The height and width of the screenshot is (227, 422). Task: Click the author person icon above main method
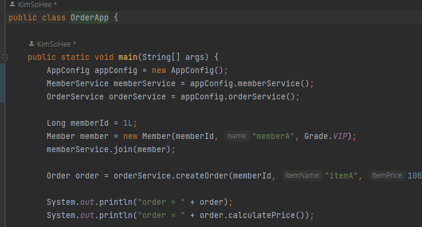(x=32, y=43)
